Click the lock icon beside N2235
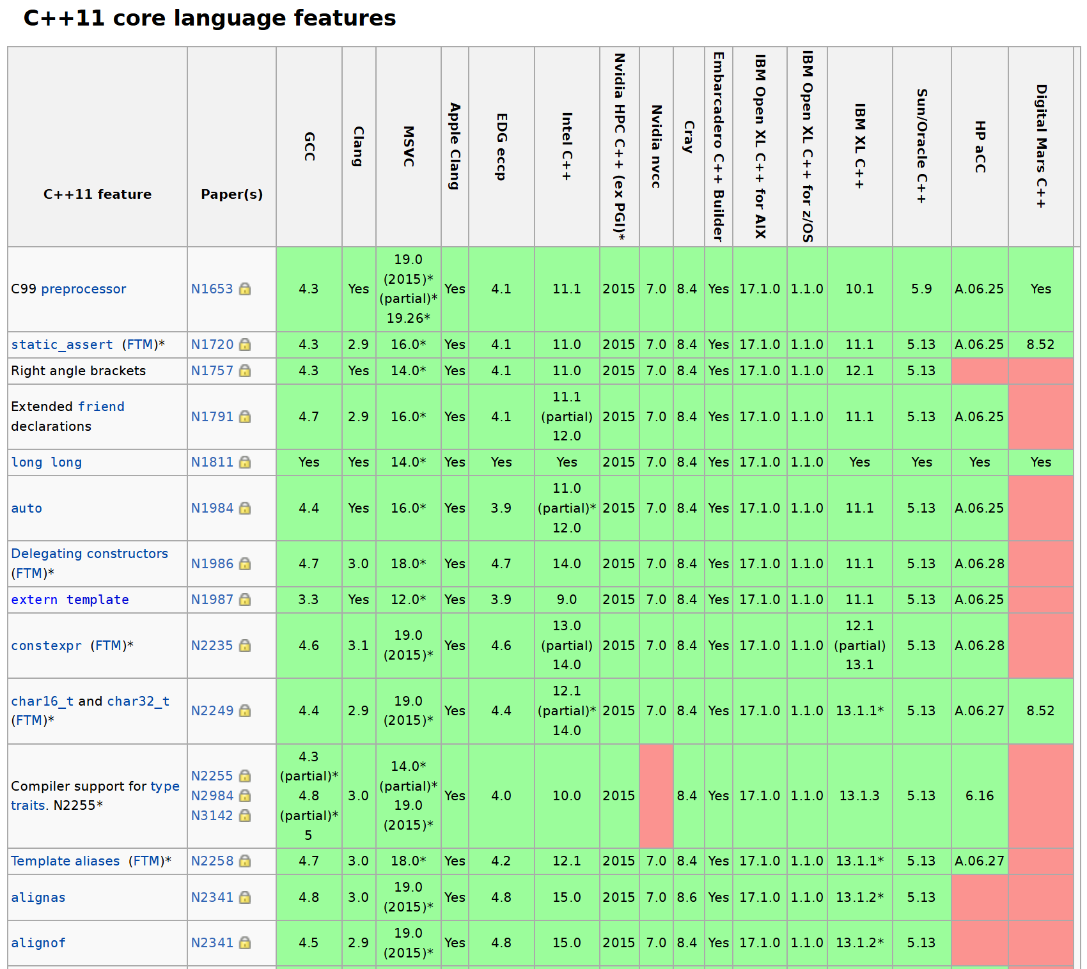This screenshot has height=969, width=1087. [x=245, y=646]
